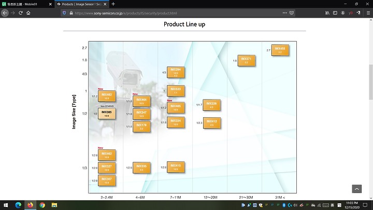Launch Microsoft Edge from taskbar
The width and height of the screenshot is (373, 210).
[x=18, y=205]
